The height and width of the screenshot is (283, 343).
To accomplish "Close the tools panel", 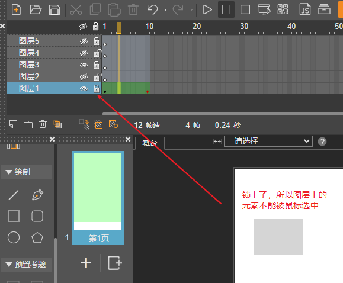I will [52, 139].
